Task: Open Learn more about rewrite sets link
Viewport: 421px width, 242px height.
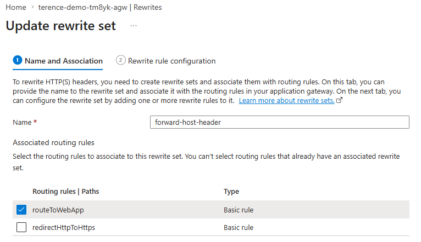Action: (x=286, y=101)
